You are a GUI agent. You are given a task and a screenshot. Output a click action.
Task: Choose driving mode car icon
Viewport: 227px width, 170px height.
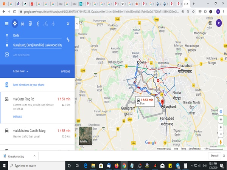22,24
